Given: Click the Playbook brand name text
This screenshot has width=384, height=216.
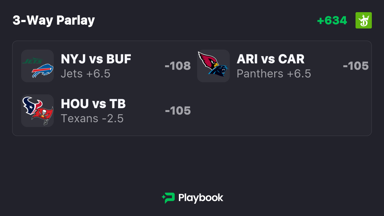Looking at the screenshot, I should [x=201, y=198].
